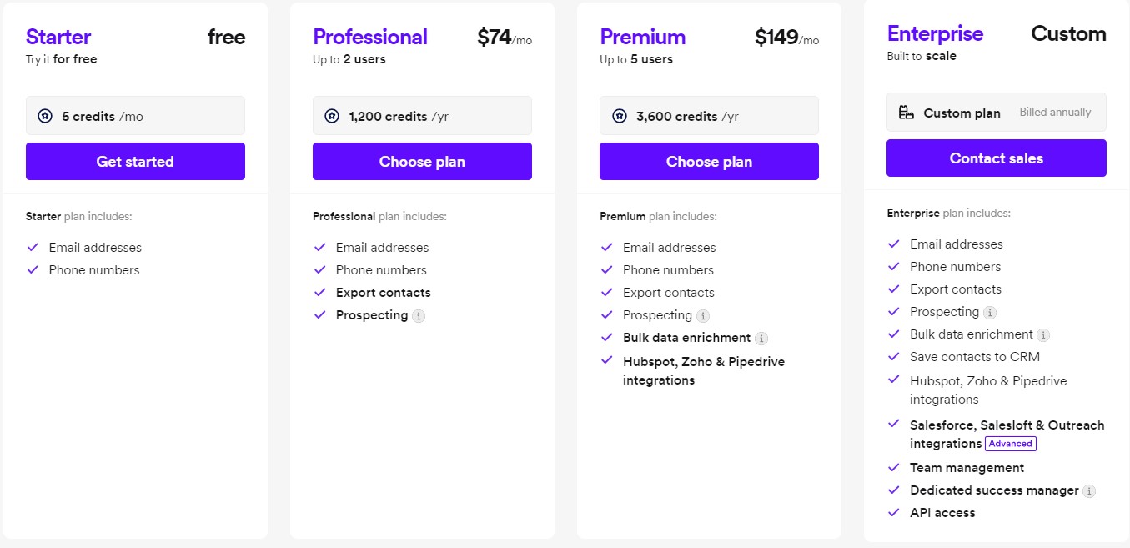Click the Contact sales button
The height and width of the screenshot is (548, 1130).
996,158
